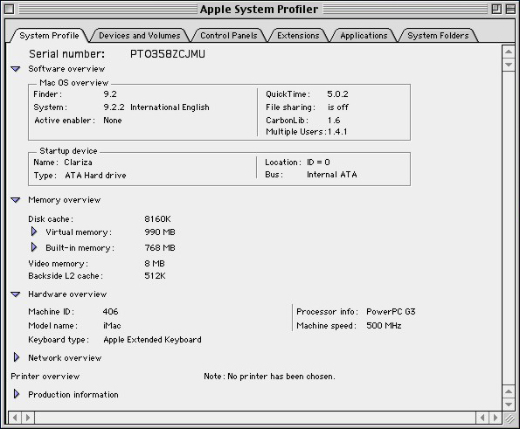Click the 'Startup device' group label
The height and width of the screenshot is (429, 520).
[x=68, y=151]
